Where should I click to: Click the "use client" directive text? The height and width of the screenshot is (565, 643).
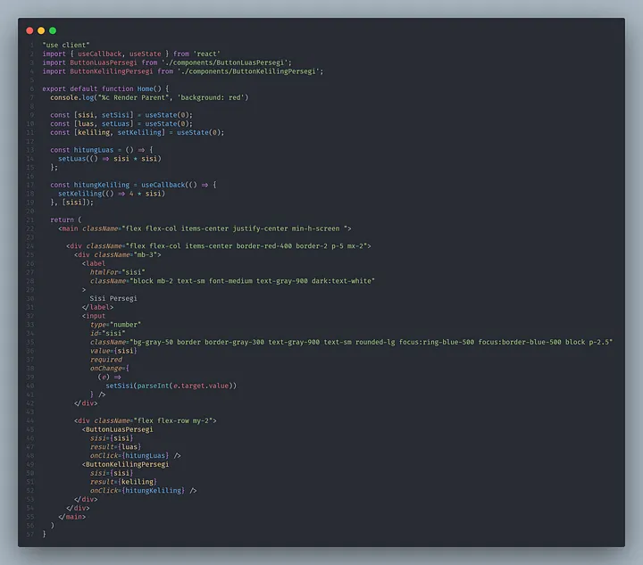click(66, 45)
